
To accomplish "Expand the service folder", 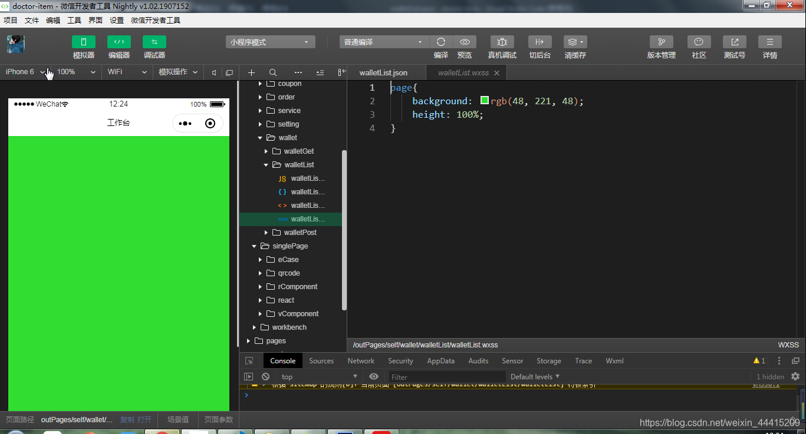I will [260, 111].
